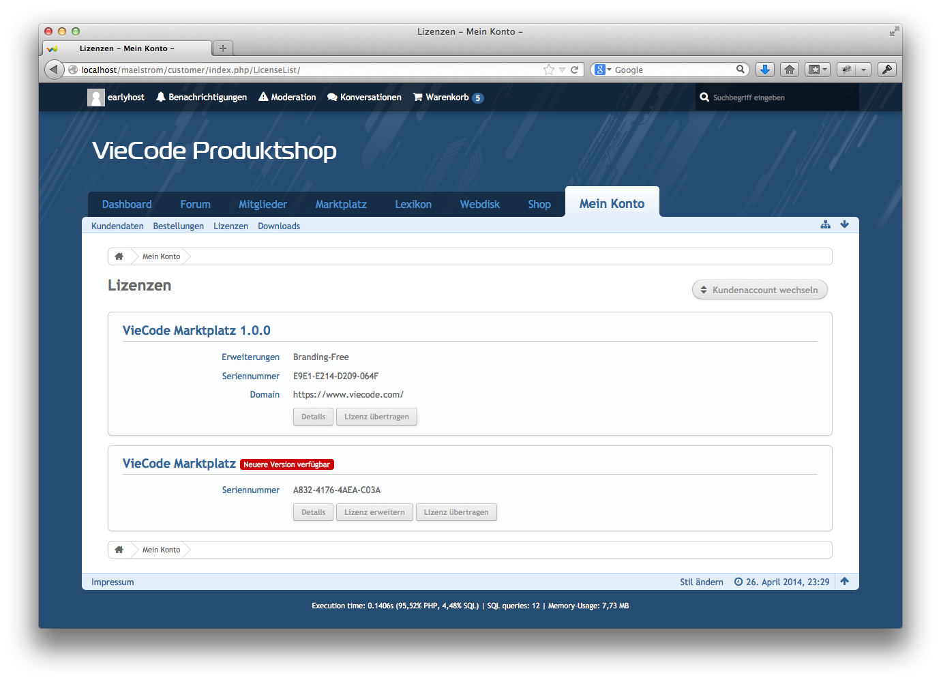941x682 pixels.
Task: Click the browser home toolbar button
Action: (x=790, y=70)
